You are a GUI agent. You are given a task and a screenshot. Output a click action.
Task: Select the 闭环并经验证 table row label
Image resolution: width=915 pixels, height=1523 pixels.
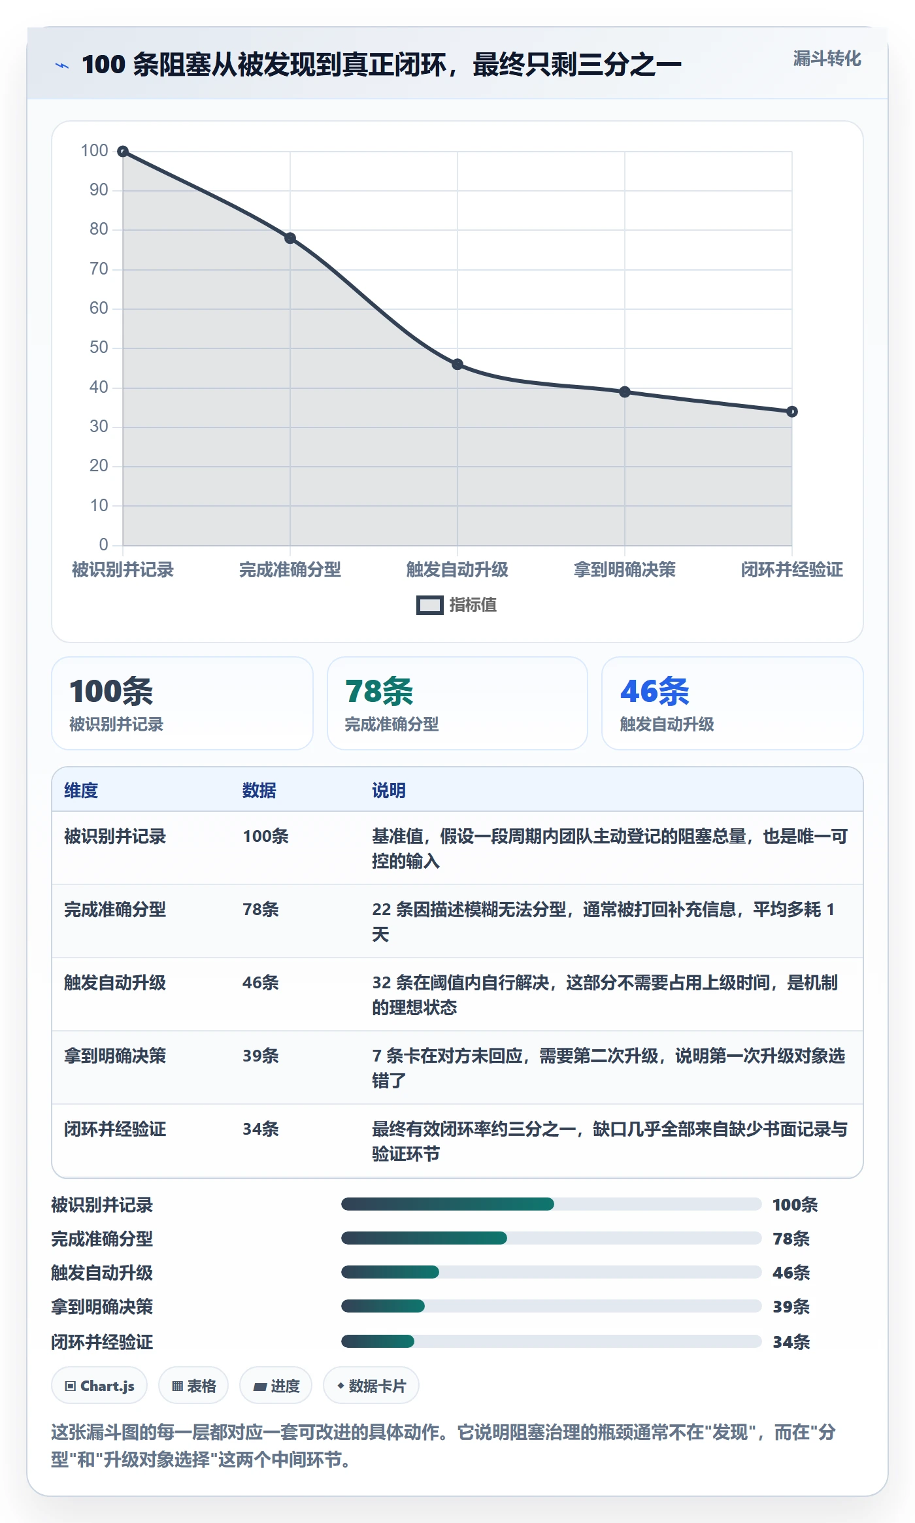point(115,1129)
